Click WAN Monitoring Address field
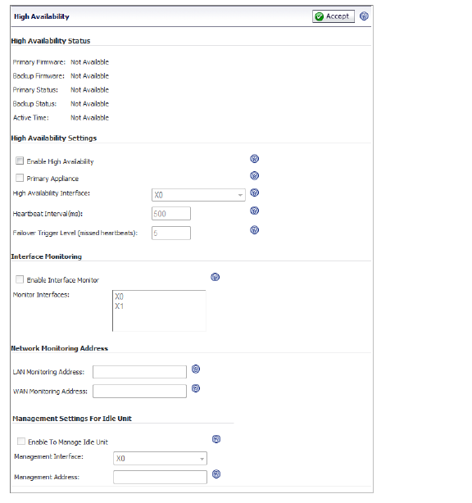The image size is (472, 503). (x=139, y=392)
